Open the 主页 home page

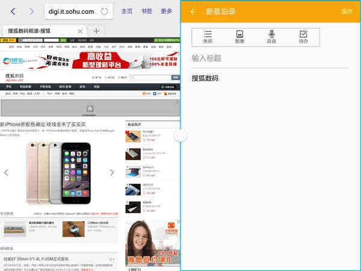127,11
